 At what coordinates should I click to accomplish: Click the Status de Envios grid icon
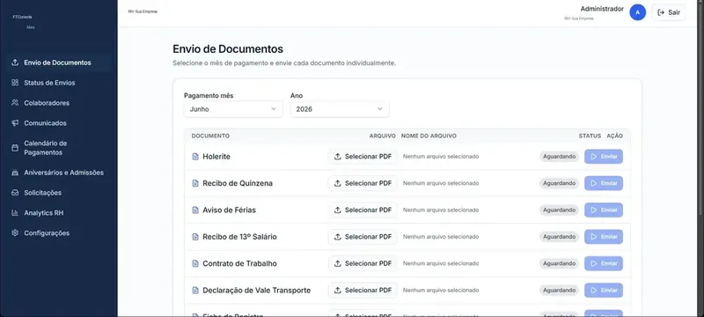(x=15, y=83)
